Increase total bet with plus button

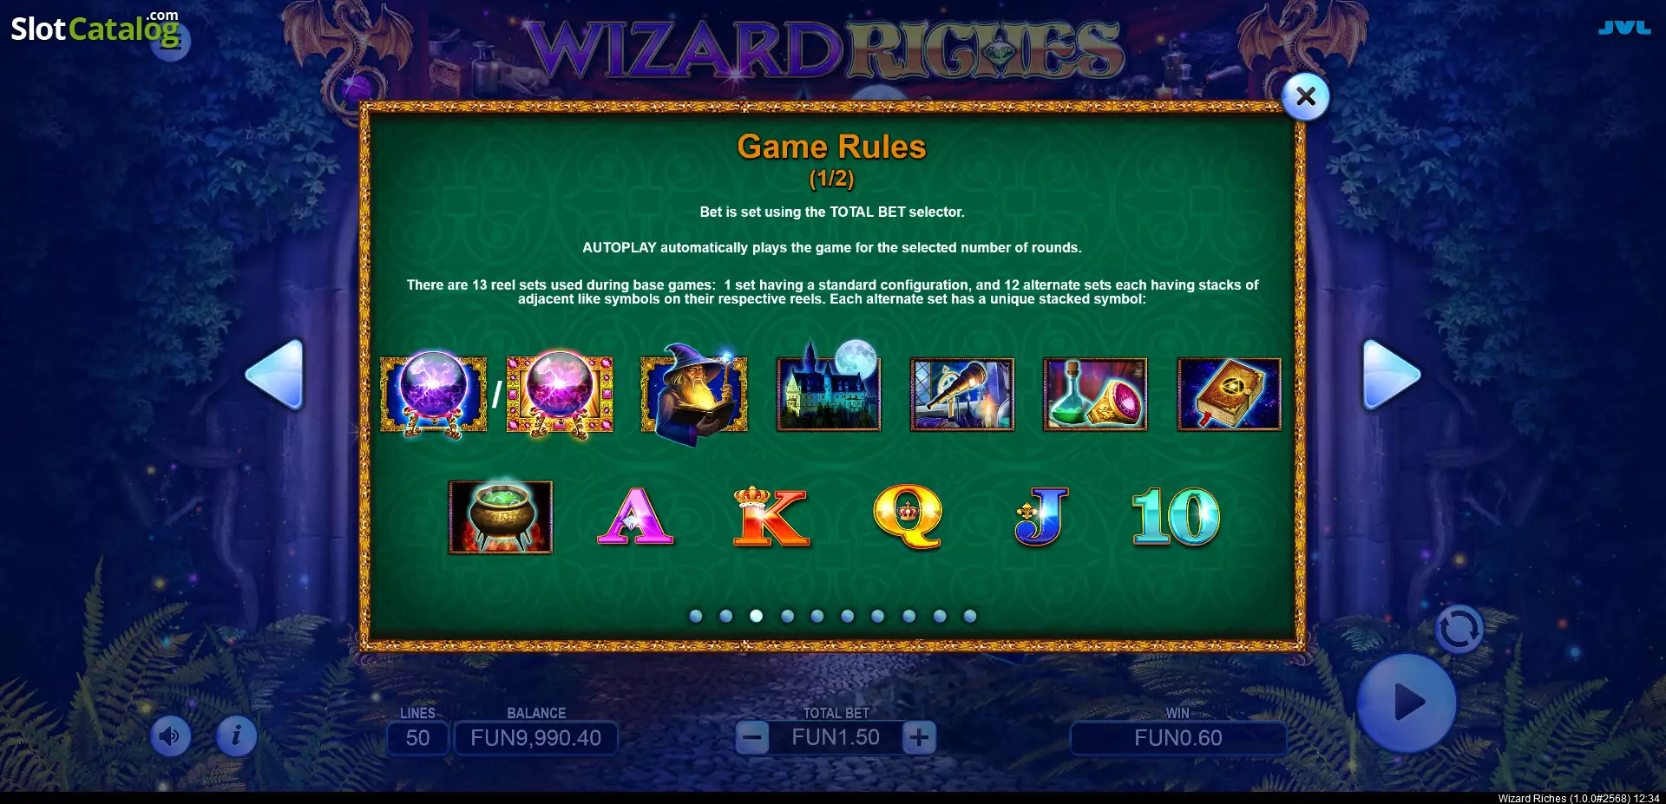tap(919, 738)
